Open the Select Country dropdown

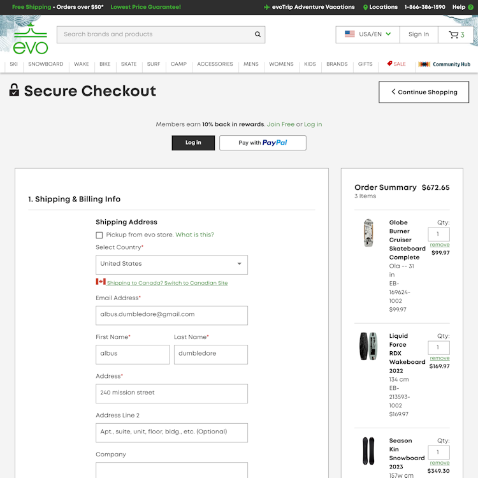171,264
